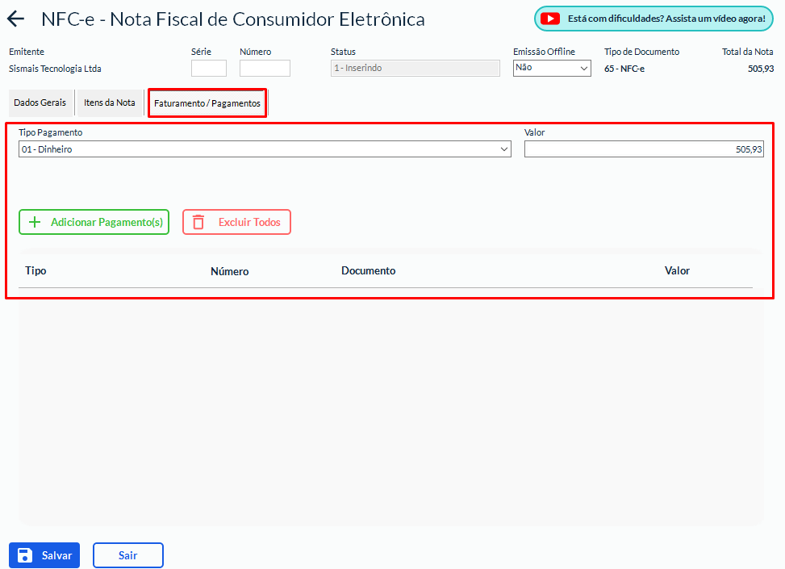785x569 pixels.
Task: Click the trash icon to Excluir Todos
Action: coord(198,222)
